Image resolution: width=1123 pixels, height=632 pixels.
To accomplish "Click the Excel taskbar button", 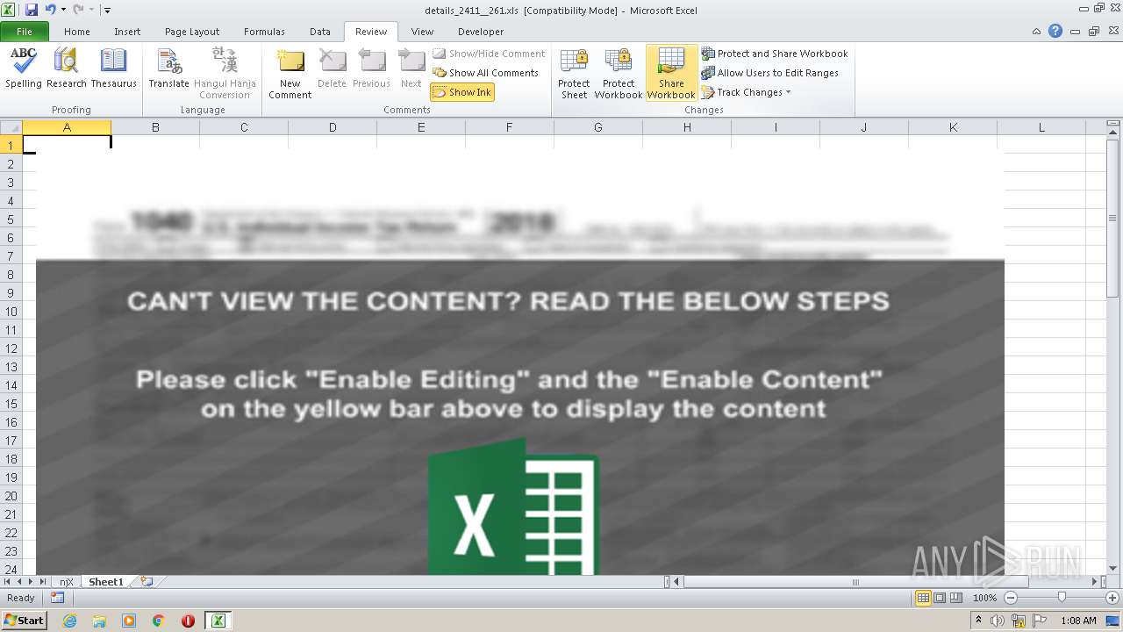I will click(x=218, y=621).
